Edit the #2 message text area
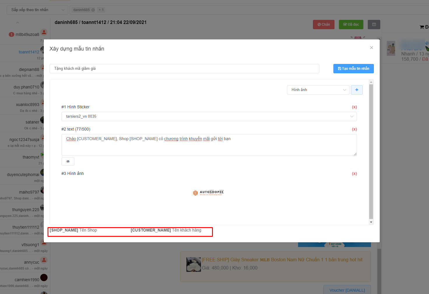 tap(209, 145)
